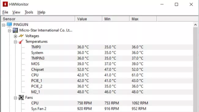Click the Voltages label
199x112 pixels.
pyautogui.click(x=32, y=36)
